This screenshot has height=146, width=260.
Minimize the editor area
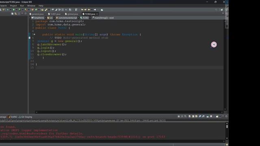pyautogui.click(x=223, y=13)
